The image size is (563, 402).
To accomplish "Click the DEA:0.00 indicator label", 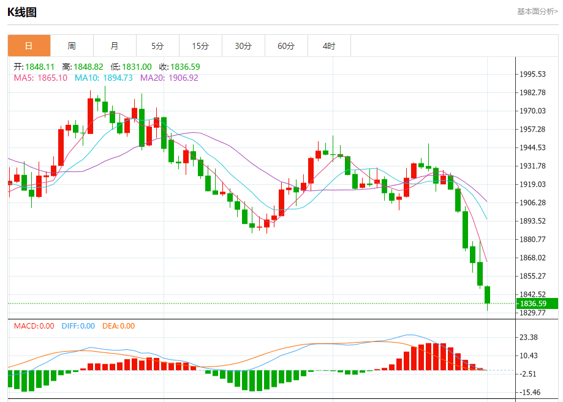I will point(118,326).
